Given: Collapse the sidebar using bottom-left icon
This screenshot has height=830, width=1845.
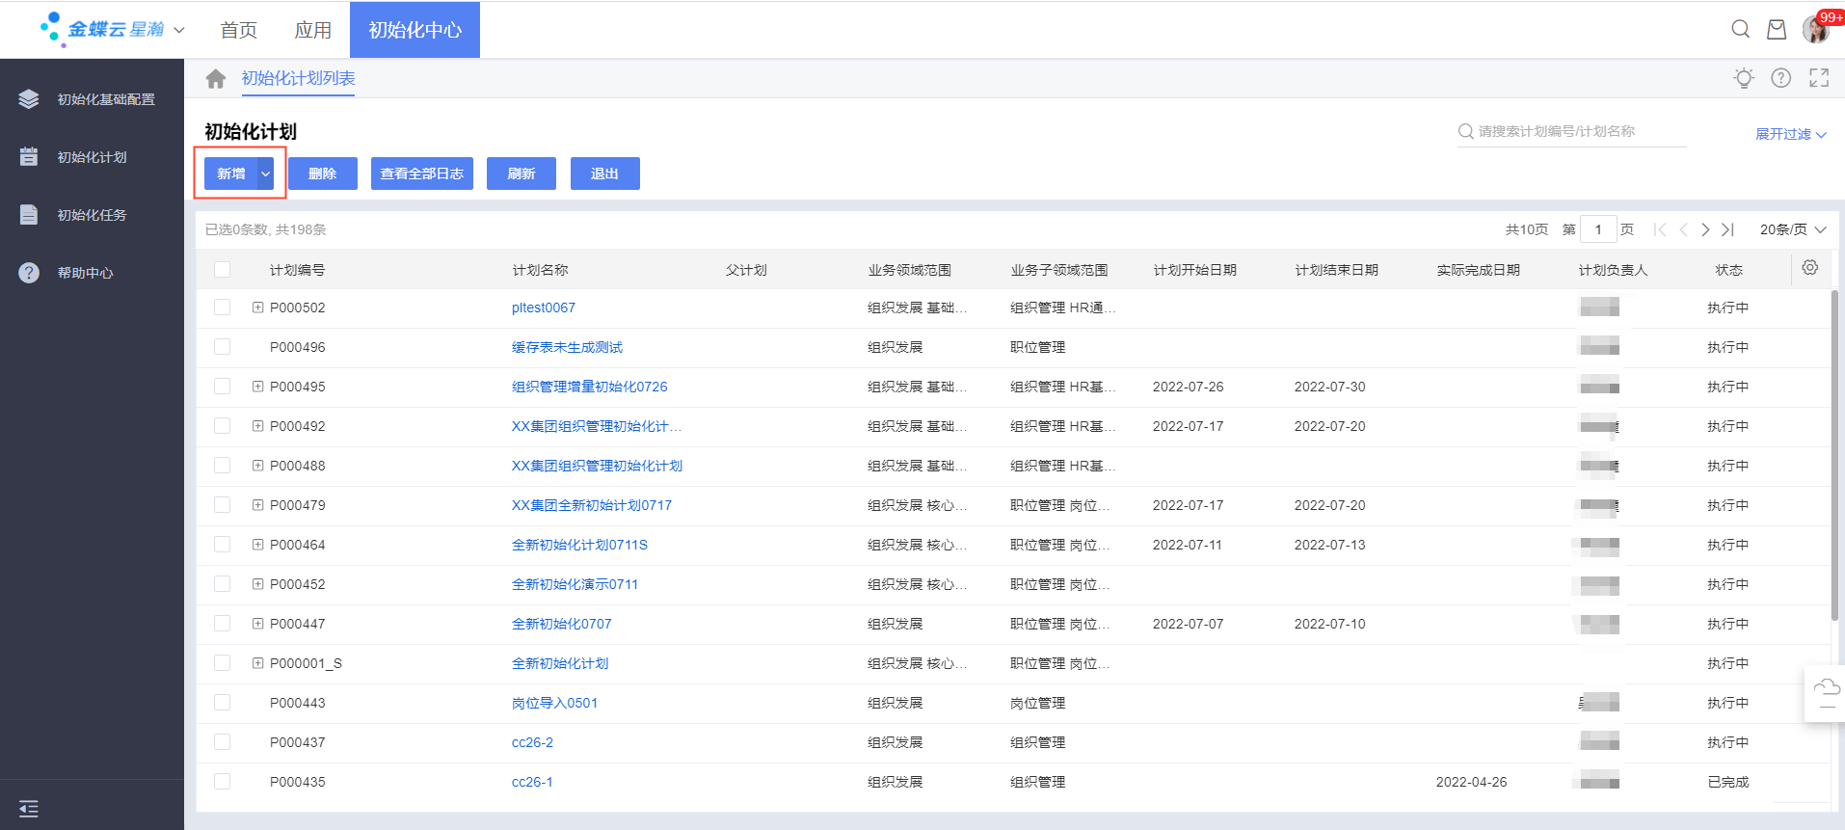Looking at the screenshot, I should click(x=29, y=808).
